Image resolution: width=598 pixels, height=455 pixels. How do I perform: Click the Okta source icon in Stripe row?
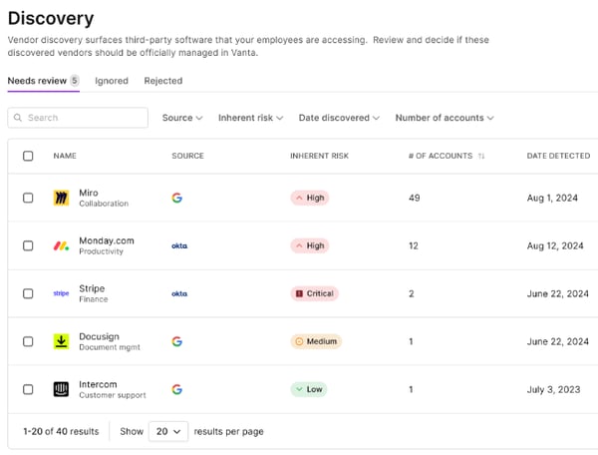[179, 293]
